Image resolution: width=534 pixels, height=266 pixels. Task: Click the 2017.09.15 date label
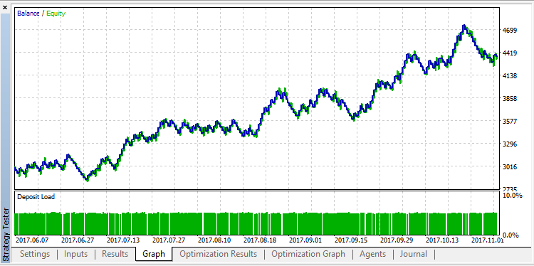coord(351,240)
